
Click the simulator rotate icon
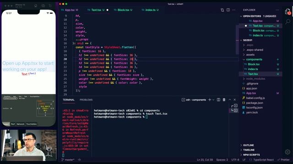coord(50,6)
